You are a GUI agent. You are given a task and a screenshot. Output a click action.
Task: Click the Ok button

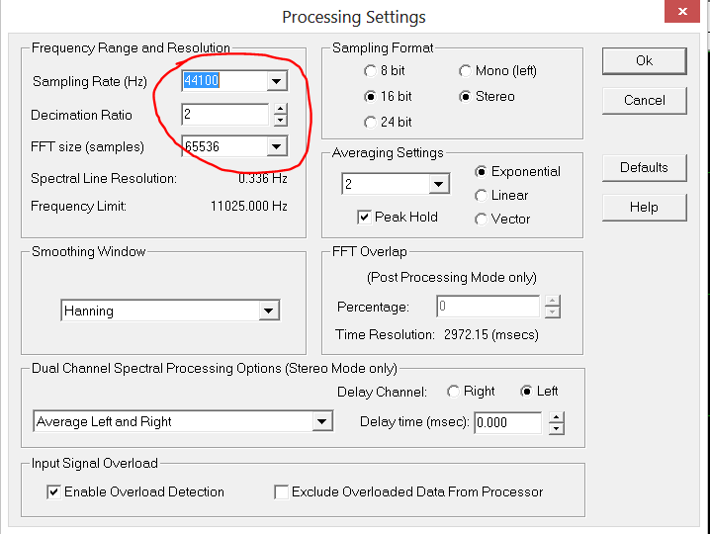pyautogui.click(x=644, y=60)
